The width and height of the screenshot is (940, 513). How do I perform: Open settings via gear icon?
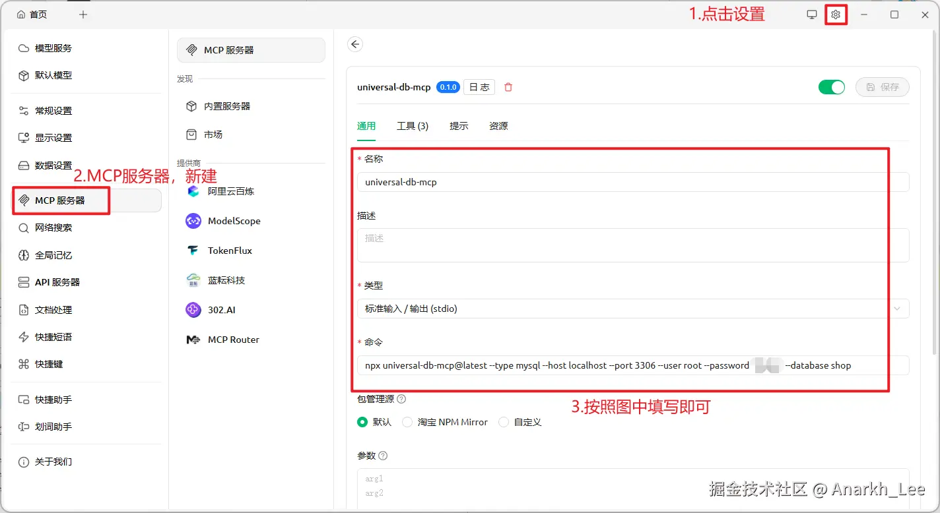click(836, 15)
